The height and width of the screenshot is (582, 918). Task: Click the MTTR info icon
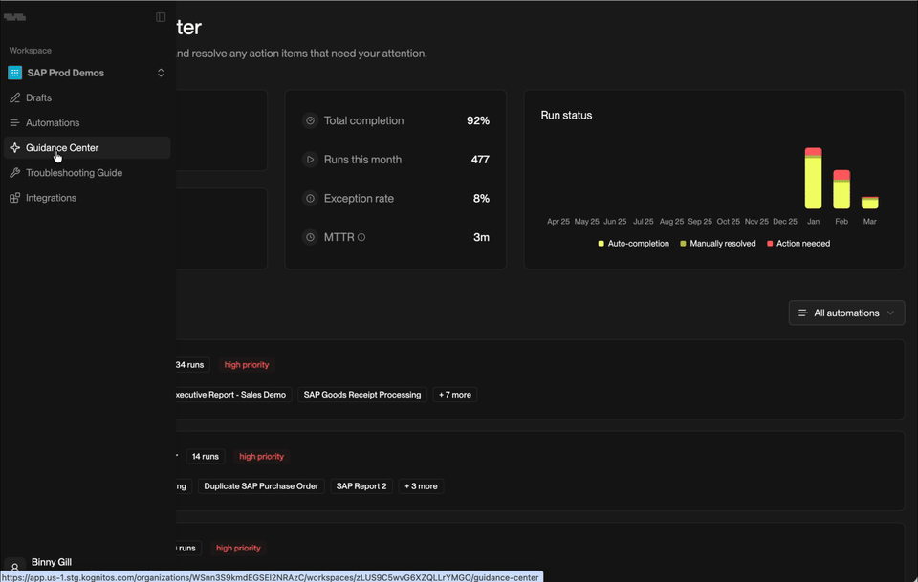tap(361, 237)
